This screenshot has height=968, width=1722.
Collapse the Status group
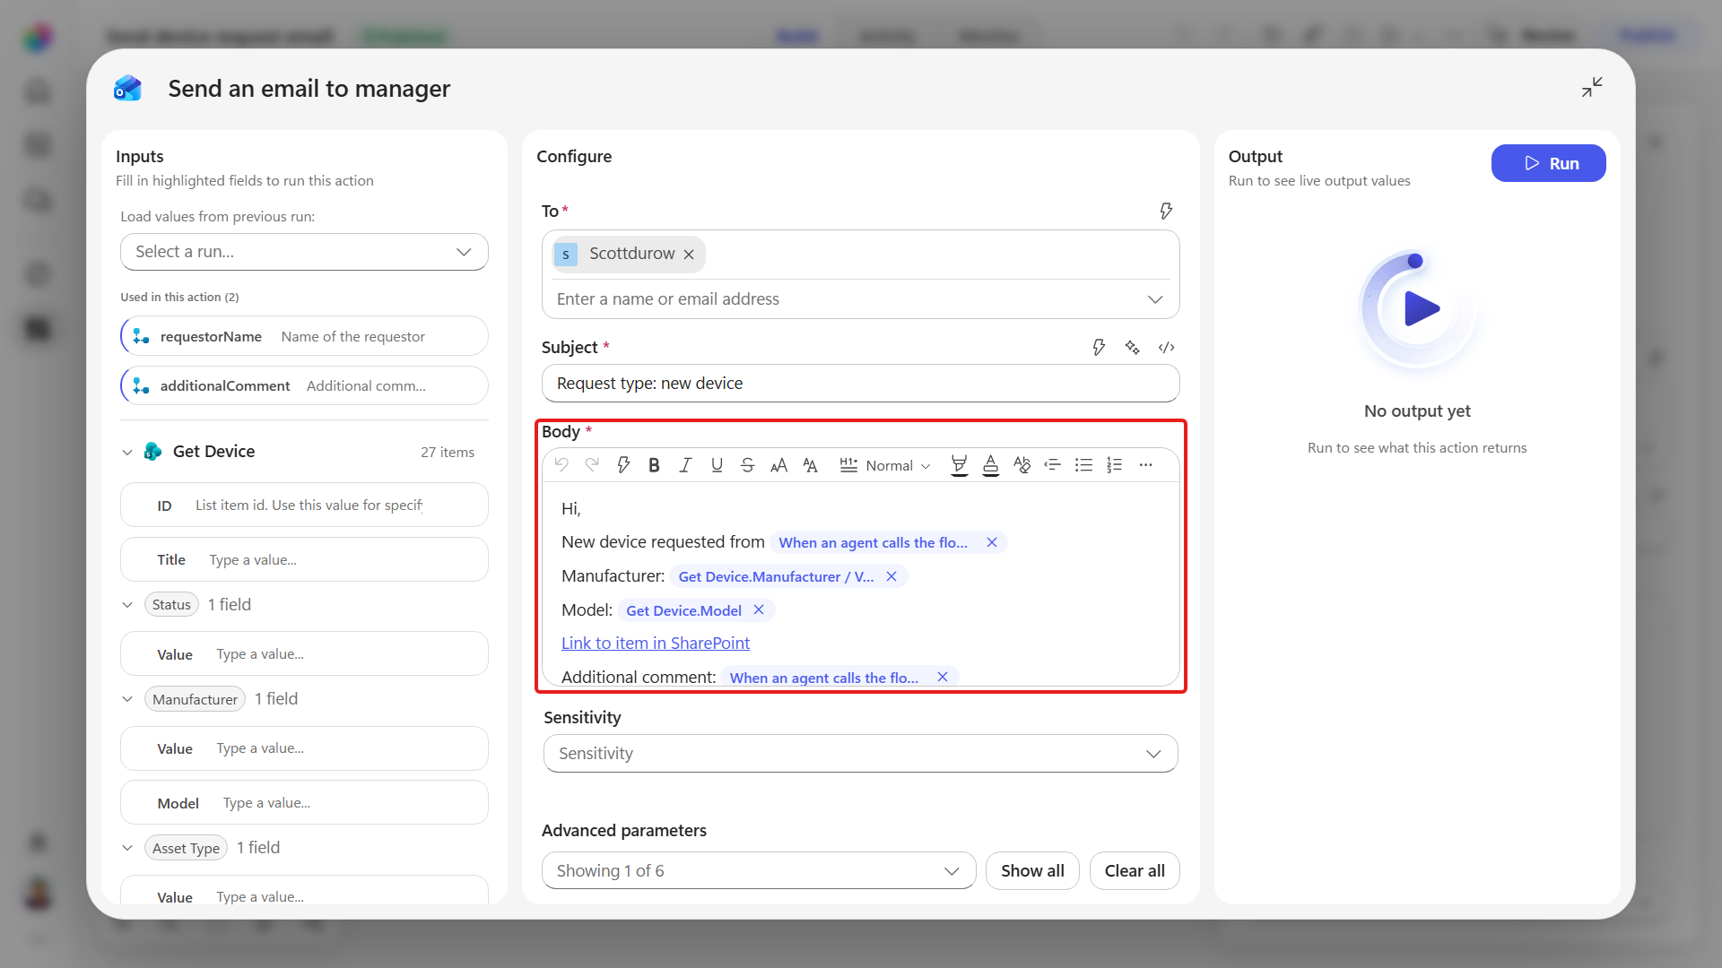127,605
